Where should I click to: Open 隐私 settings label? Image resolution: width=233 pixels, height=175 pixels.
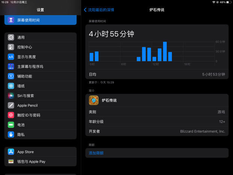(21, 134)
